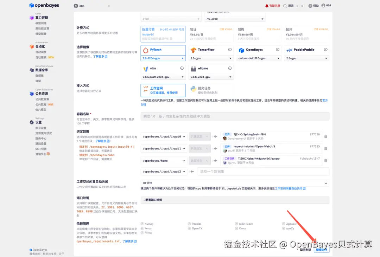The height and width of the screenshot is (257, 380).
Task: Open the 公共资源 public resources icon
Action: pos(32,94)
